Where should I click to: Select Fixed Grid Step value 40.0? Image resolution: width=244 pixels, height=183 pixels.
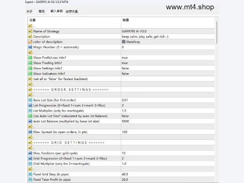(x=125, y=174)
